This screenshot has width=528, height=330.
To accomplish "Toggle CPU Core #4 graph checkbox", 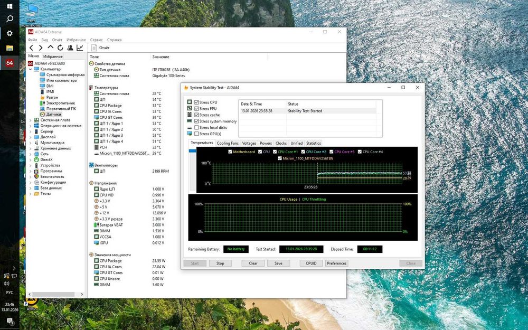I will point(360,152).
